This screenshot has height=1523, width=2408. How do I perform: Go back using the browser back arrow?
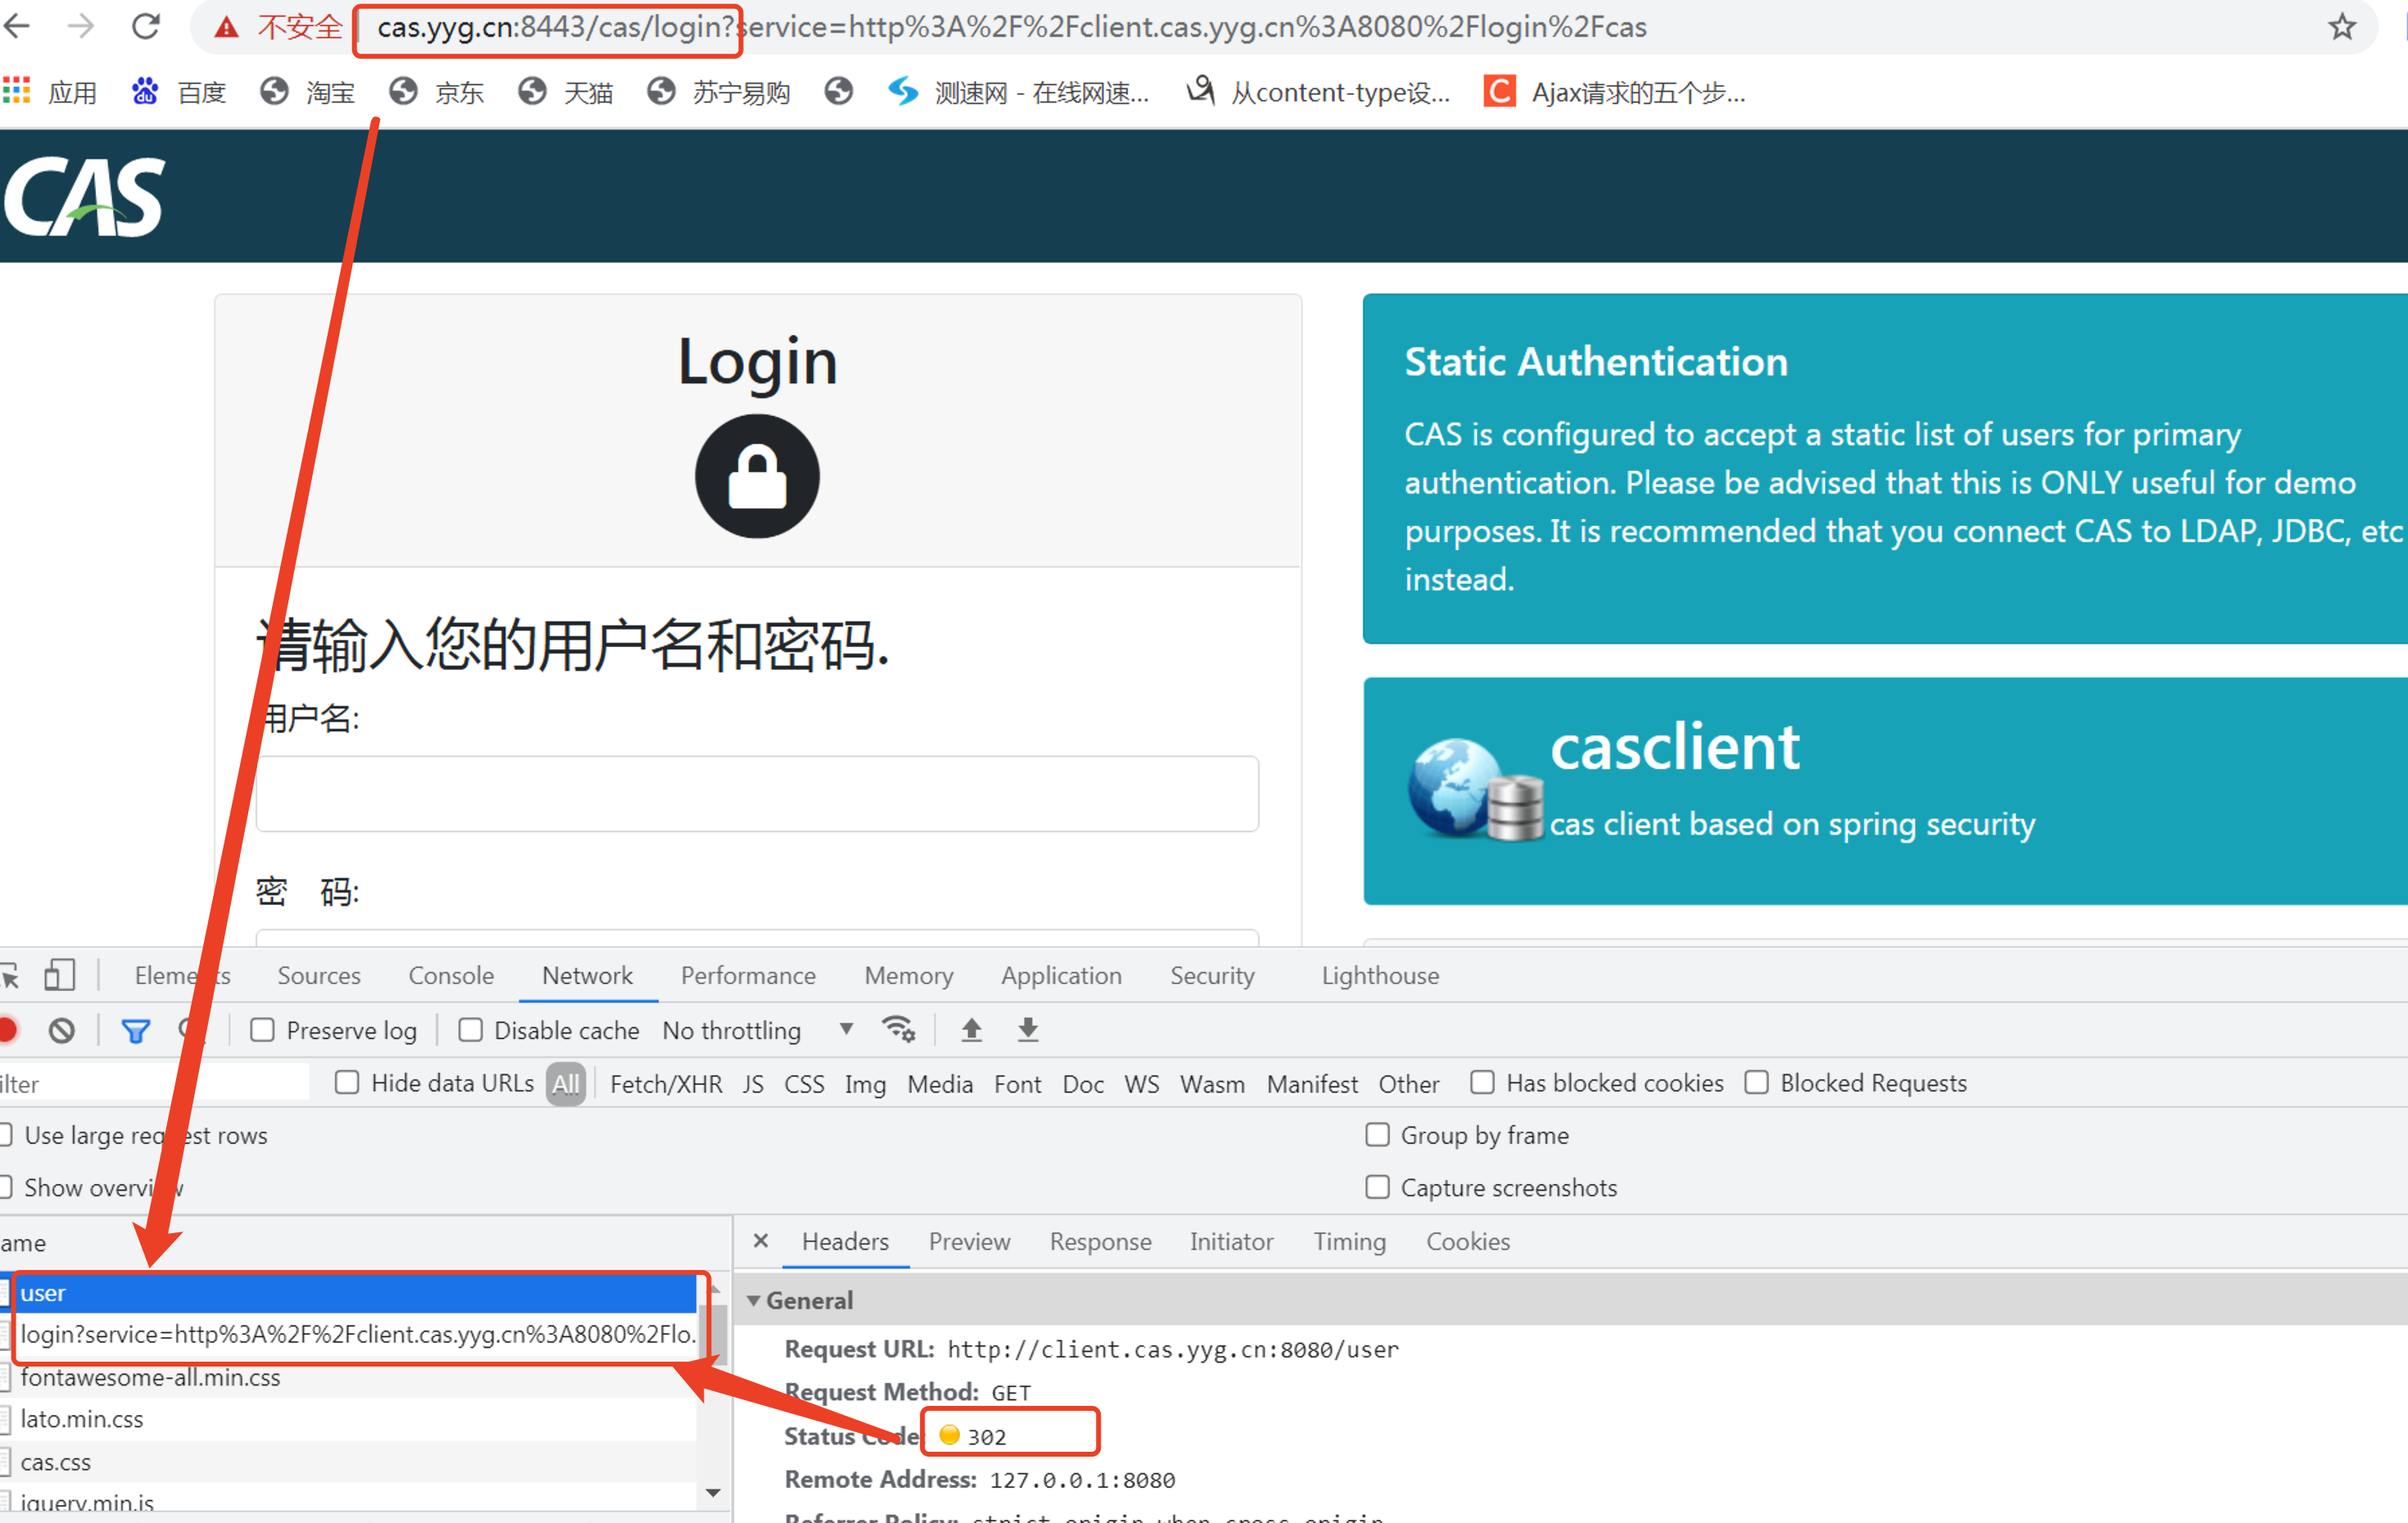(x=17, y=27)
